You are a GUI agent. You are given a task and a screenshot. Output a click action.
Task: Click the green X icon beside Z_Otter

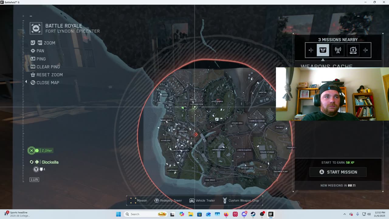click(31, 151)
